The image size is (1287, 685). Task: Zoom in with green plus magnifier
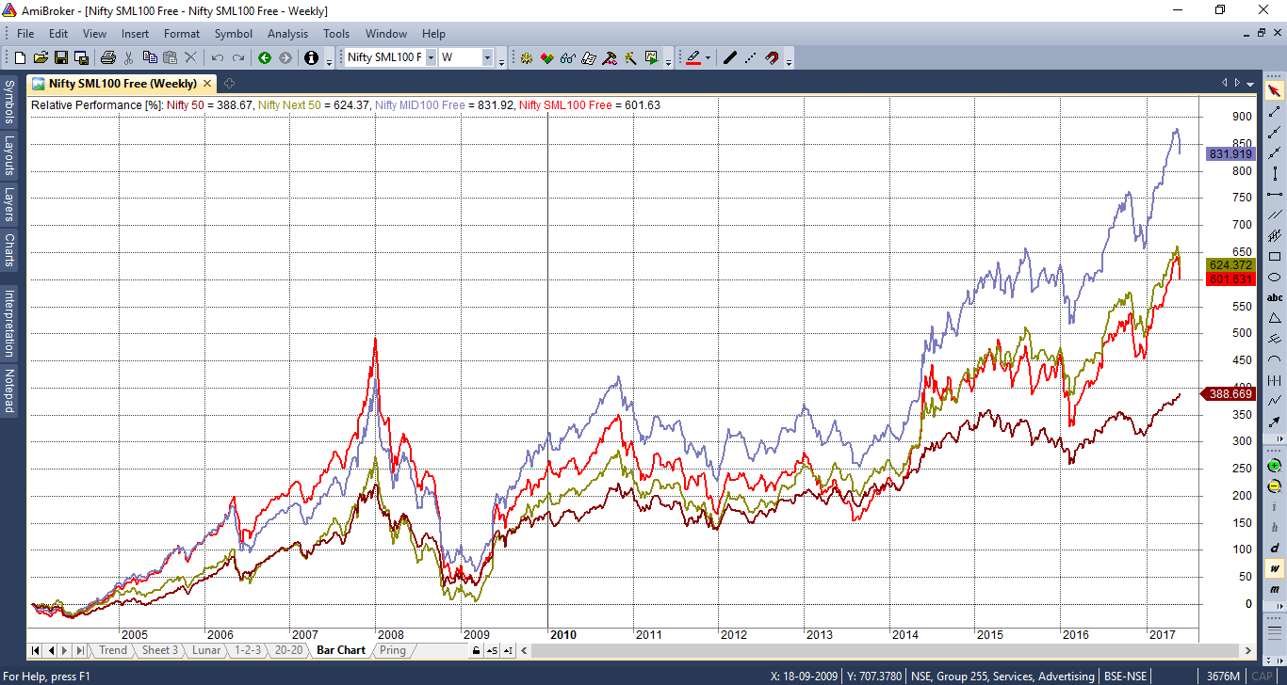pyautogui.click(x=1275, y=466)
